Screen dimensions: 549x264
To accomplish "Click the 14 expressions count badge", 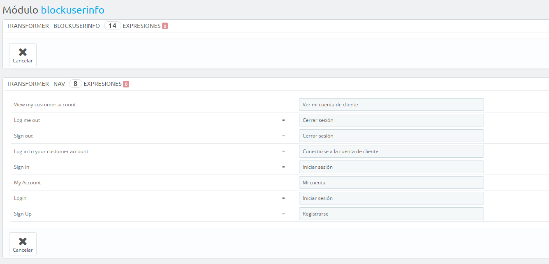I will [x=112, y=26].
